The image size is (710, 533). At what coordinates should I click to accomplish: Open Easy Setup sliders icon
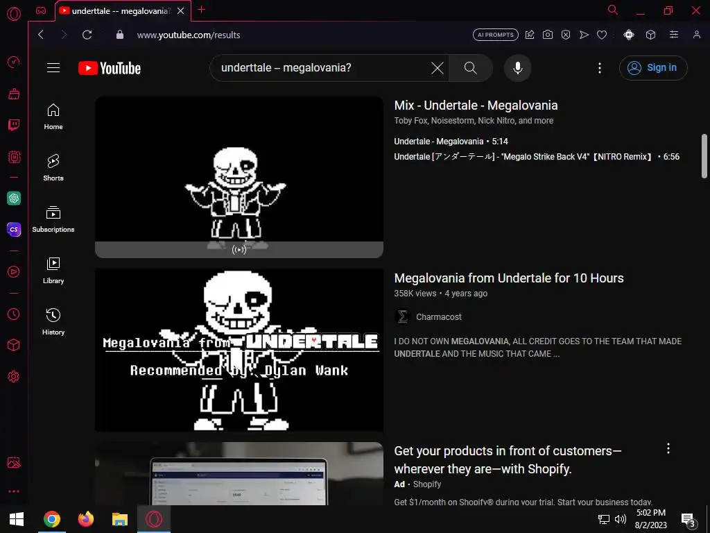click(674, 35)
